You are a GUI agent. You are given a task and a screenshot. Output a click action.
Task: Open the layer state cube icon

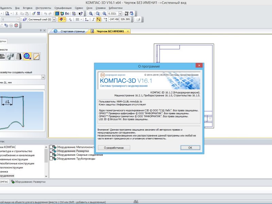(x=24, y=19)
